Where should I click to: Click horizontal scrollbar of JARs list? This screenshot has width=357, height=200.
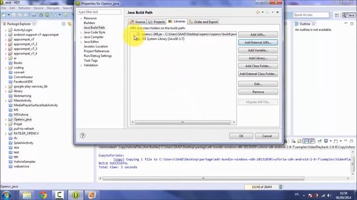coord(183,122)
